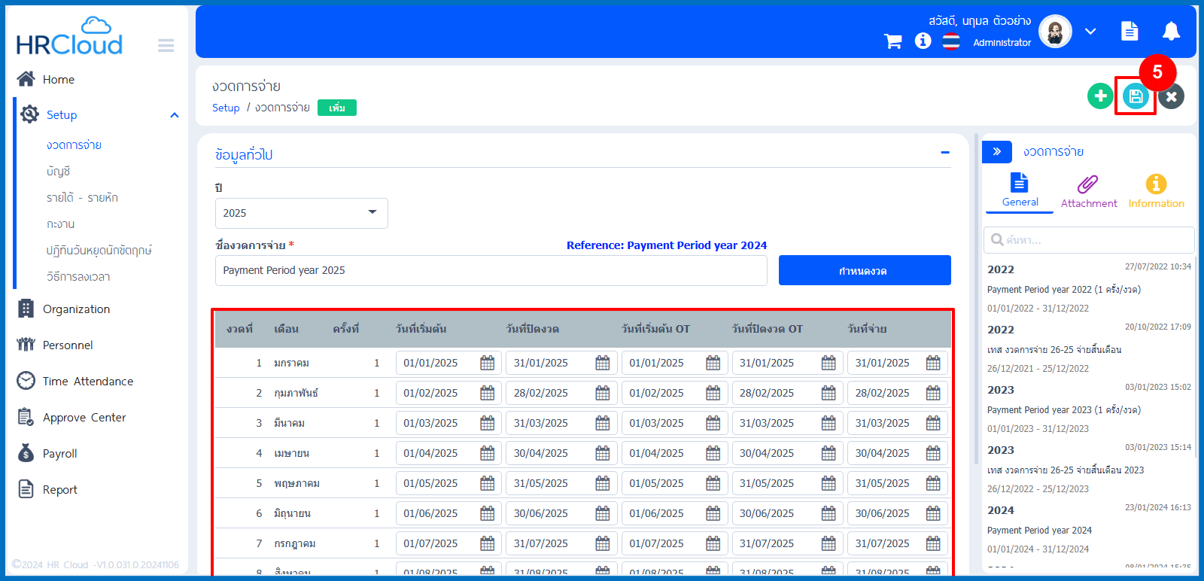Select Payment Period year 2023 entry
This screenshot has width=1204, height=581.
[x=1089, y=409]
